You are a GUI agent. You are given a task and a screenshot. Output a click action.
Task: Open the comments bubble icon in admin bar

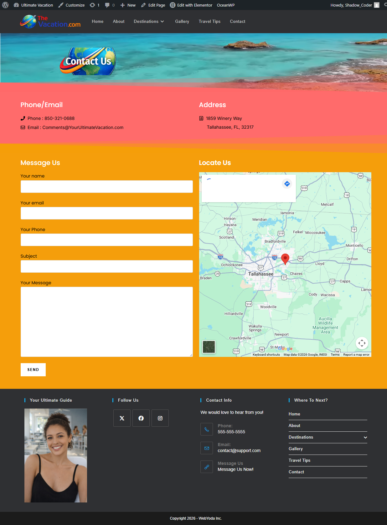coord(107,5)
